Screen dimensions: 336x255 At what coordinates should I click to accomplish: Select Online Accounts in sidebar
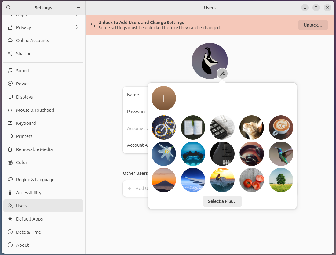(32, 40)
